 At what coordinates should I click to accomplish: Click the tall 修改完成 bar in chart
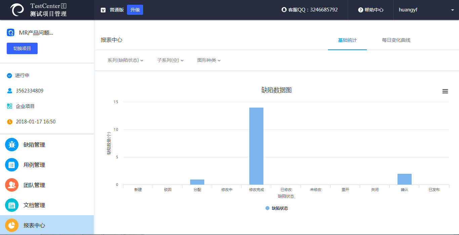click(256, 146)
